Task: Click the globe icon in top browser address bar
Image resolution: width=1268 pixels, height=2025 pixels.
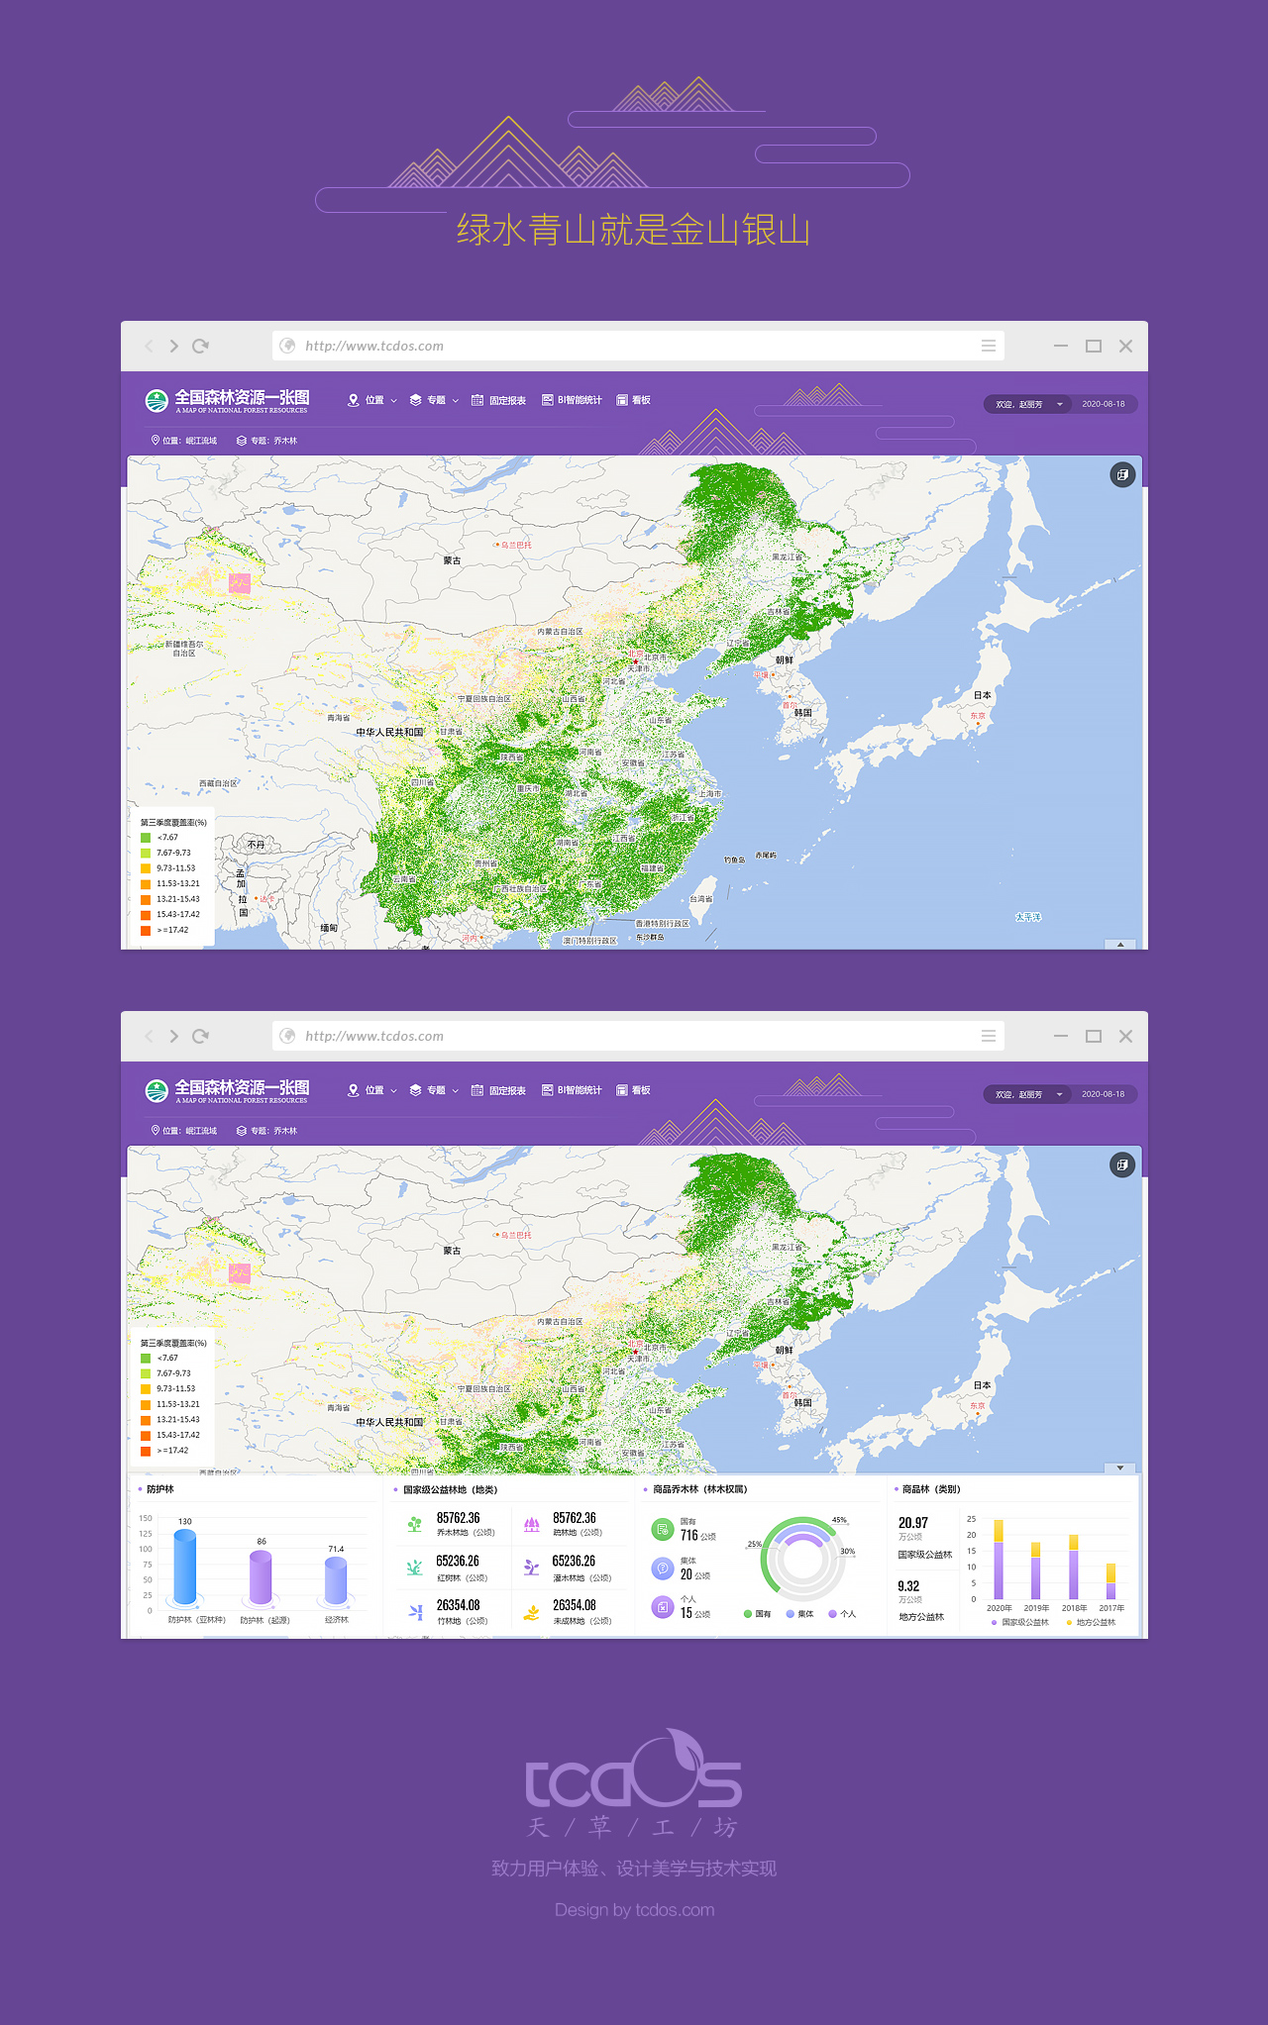Action: (x=288, y=346)
